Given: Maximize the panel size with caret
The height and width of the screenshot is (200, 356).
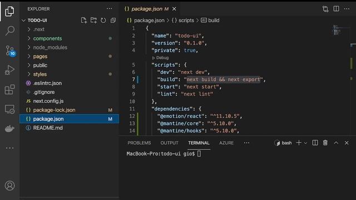Looking at the screenshot, I should pyautogui.click(x=336, y=143).
